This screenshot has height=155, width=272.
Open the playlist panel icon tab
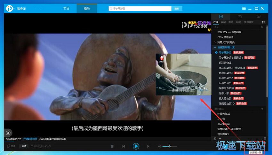pos(221,16)
